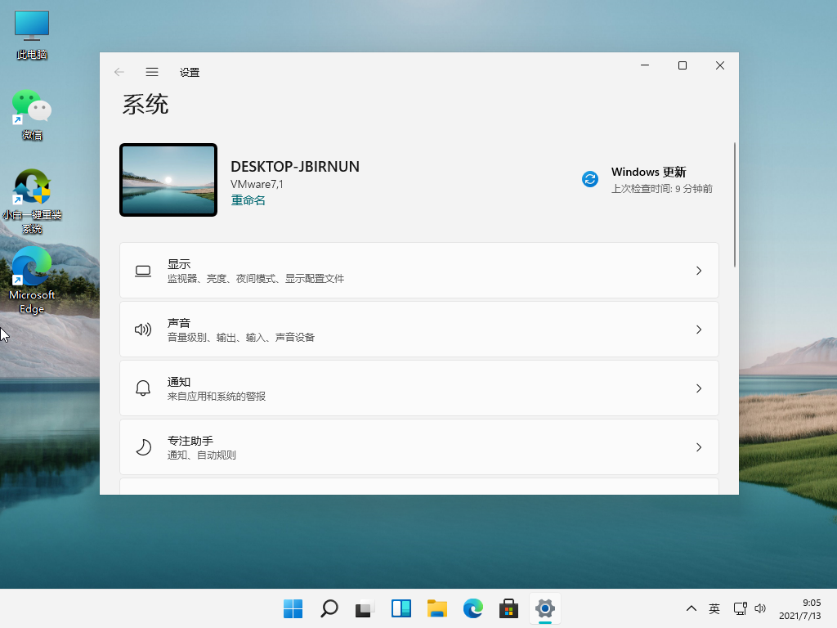Select the bell icon for 通知
Screen dimensions: 837x628
pos(143,388)
